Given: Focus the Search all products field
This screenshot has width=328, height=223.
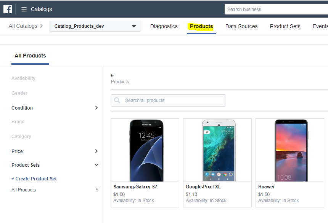Looking at the screenshot, I should pos(168,100).
